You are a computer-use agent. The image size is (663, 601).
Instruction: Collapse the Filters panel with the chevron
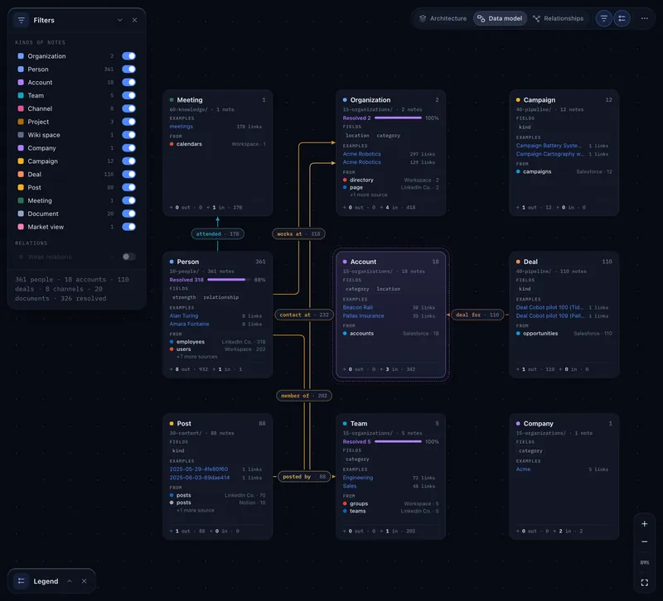(x=120, y=20)
